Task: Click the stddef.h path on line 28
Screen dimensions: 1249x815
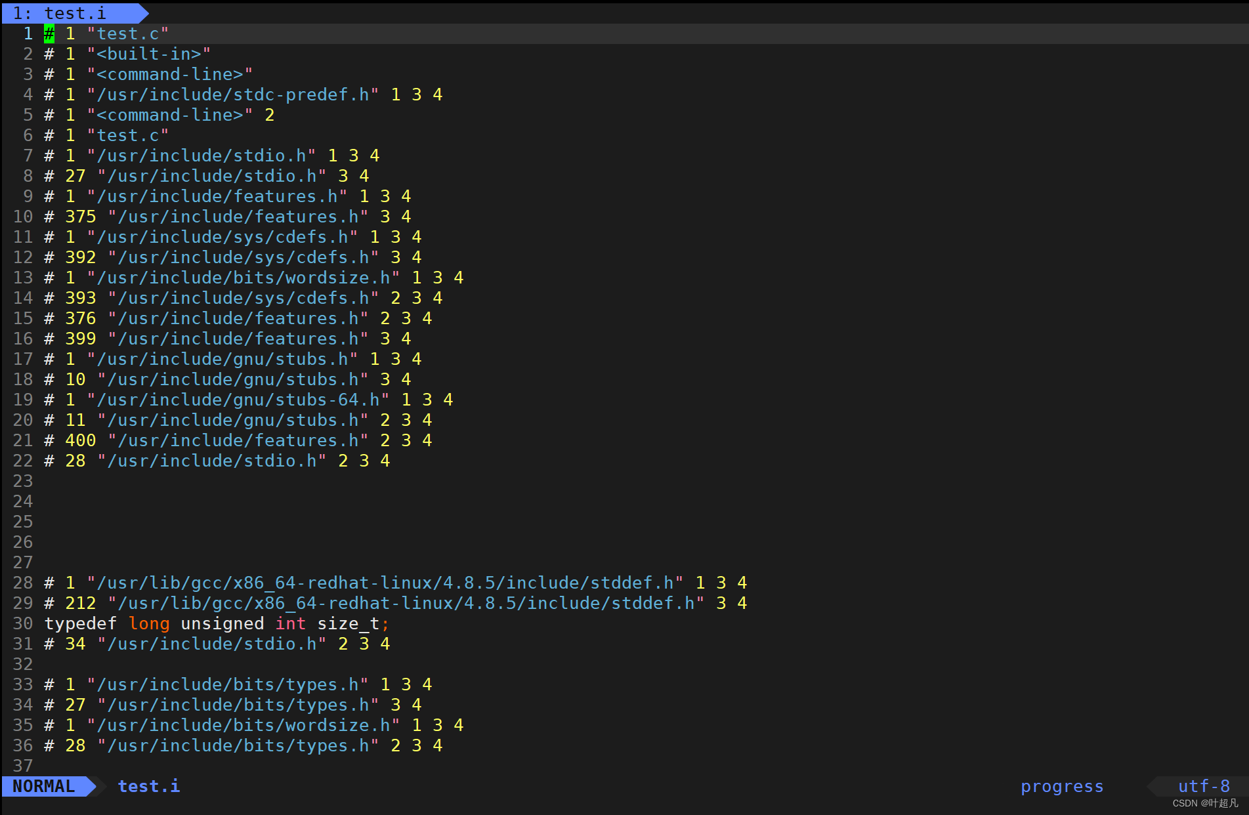Action: [x=385, y=583]
